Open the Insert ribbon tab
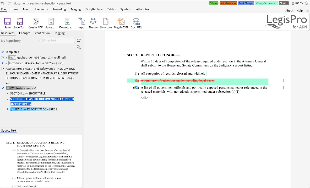The image size is (310, 188). tap(27, 9)
